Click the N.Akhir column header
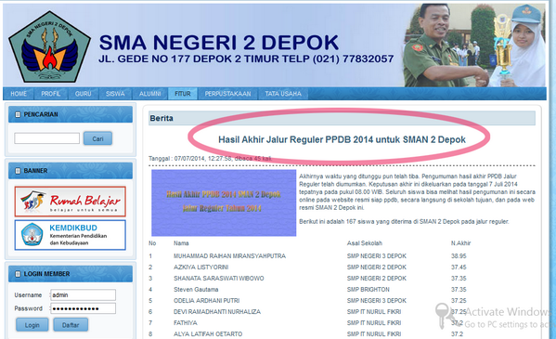Image resolution: width=556 pixels, height=339 pixels. click(x=460, y=243)
